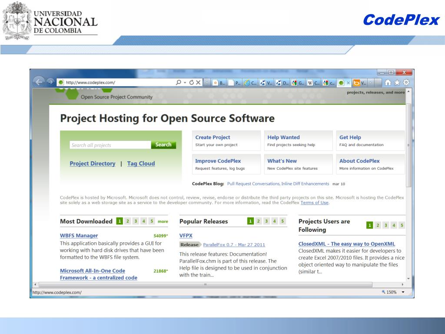This screenshot has width=445, height=334.
Task: Switch to the first 'V...' browser tab
Action: pyautogui.click(x=266, y=83)
